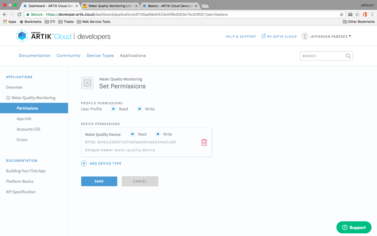Close the Basics ARTIK Cloud tab

[x=196, y=6]
